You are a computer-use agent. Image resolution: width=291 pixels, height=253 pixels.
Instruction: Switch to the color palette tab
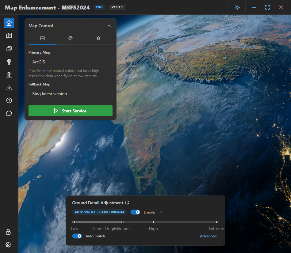(x=71, y=38)
